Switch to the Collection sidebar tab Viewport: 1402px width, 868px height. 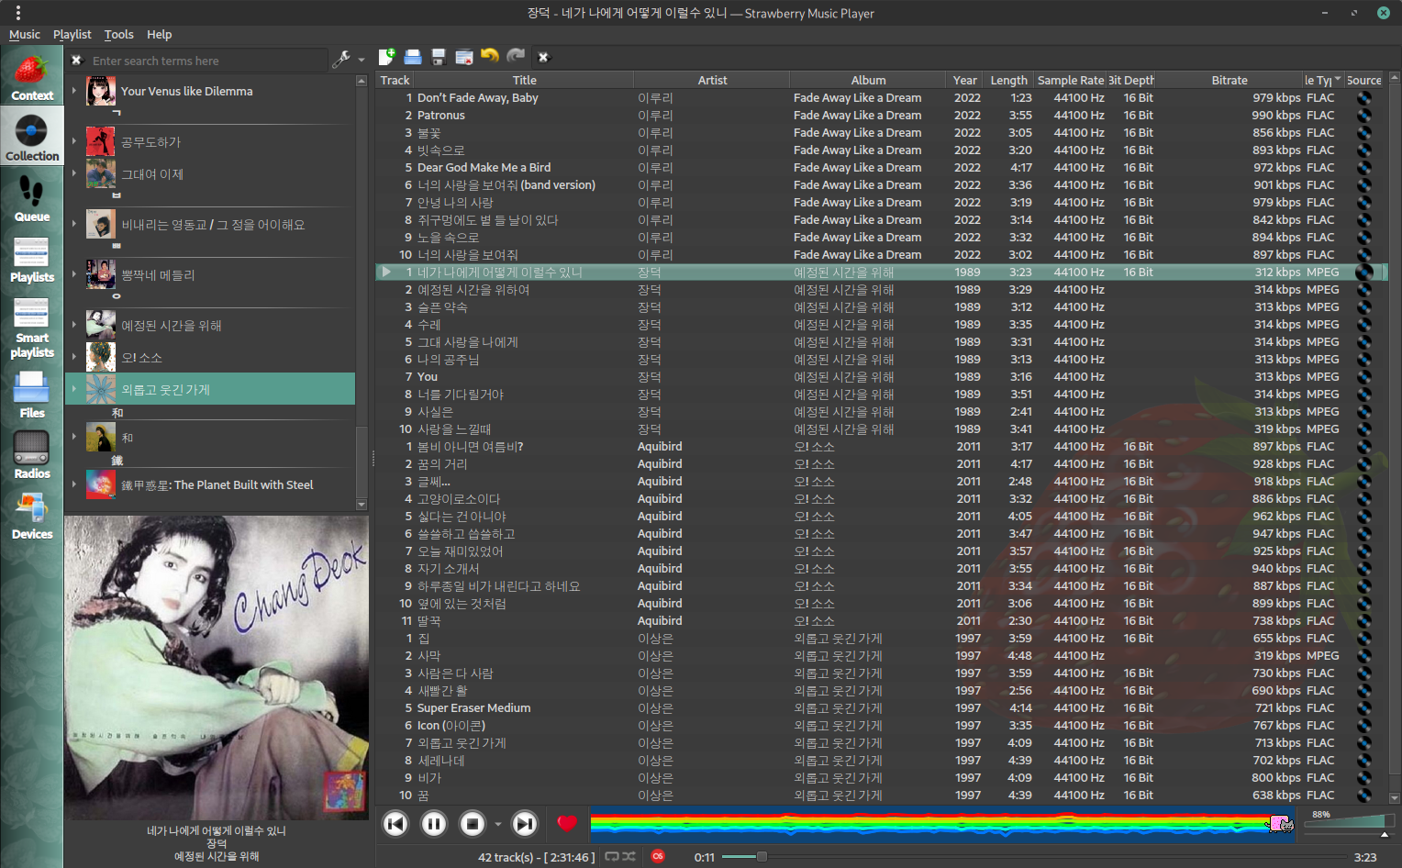click(31, 138)
